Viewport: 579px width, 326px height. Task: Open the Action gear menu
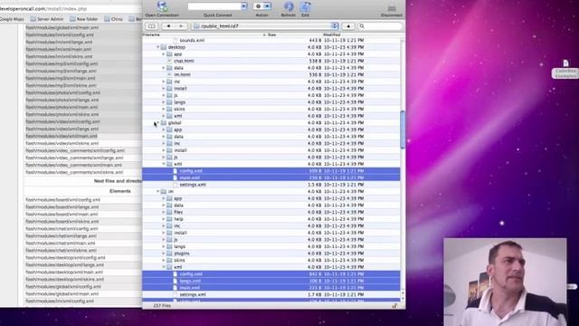261,6
